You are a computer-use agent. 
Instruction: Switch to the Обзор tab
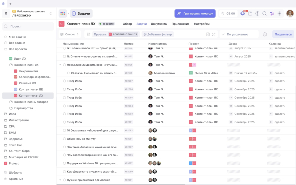click(x=127, y=24)
